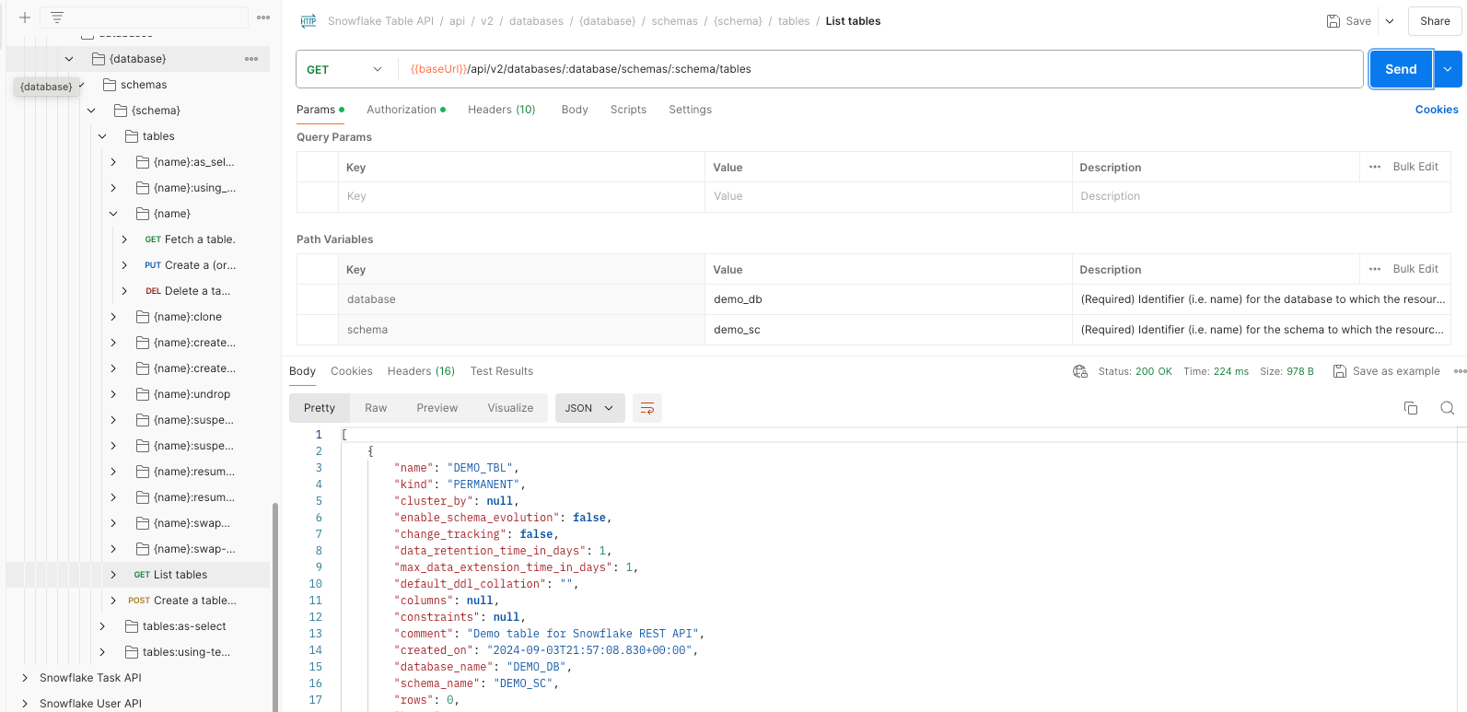Expand the Send button dropdown arrow

coord(1448,69)
